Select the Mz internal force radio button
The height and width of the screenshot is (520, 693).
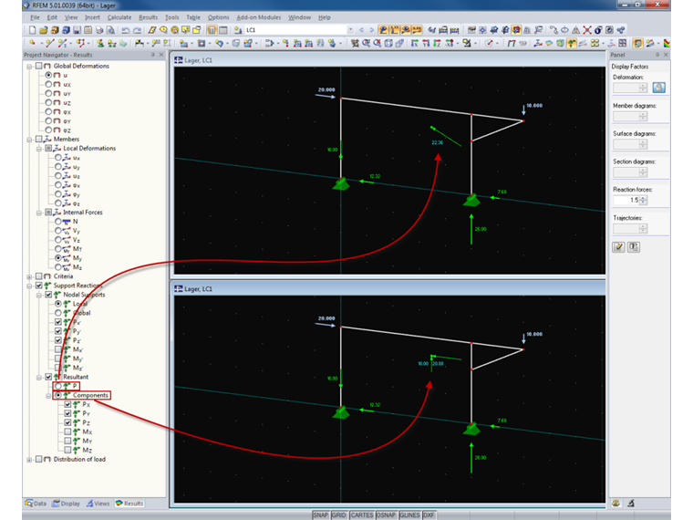point(58,267)
